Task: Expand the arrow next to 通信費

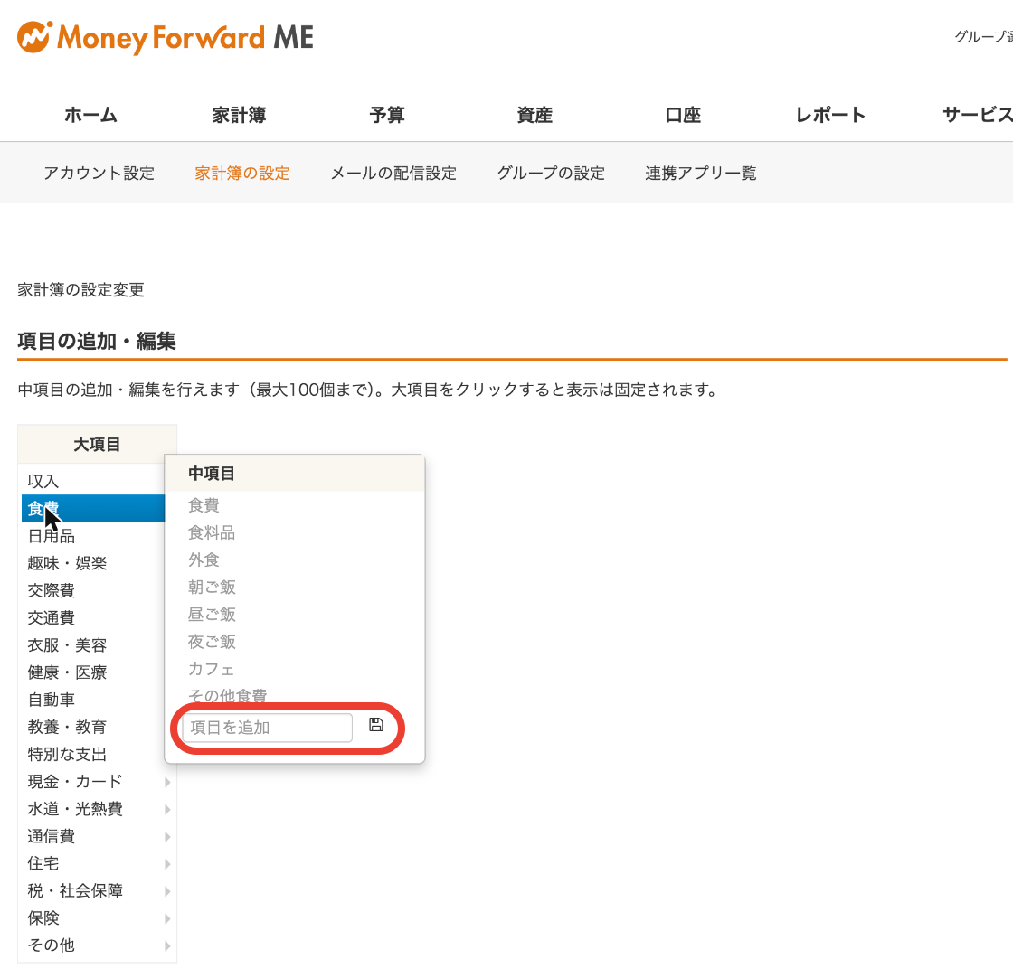Action: point(167,837)
